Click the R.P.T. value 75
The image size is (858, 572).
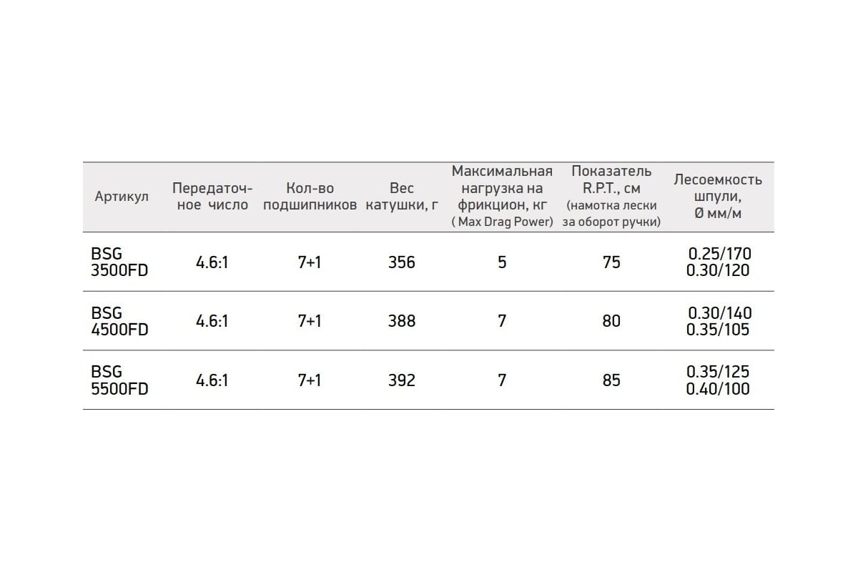tap(611, 262)
